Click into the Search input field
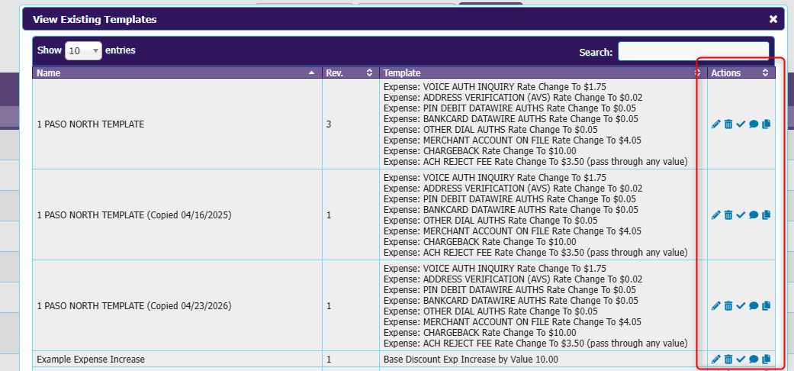This screenshot has width=794, height=371. coord(693,51)
